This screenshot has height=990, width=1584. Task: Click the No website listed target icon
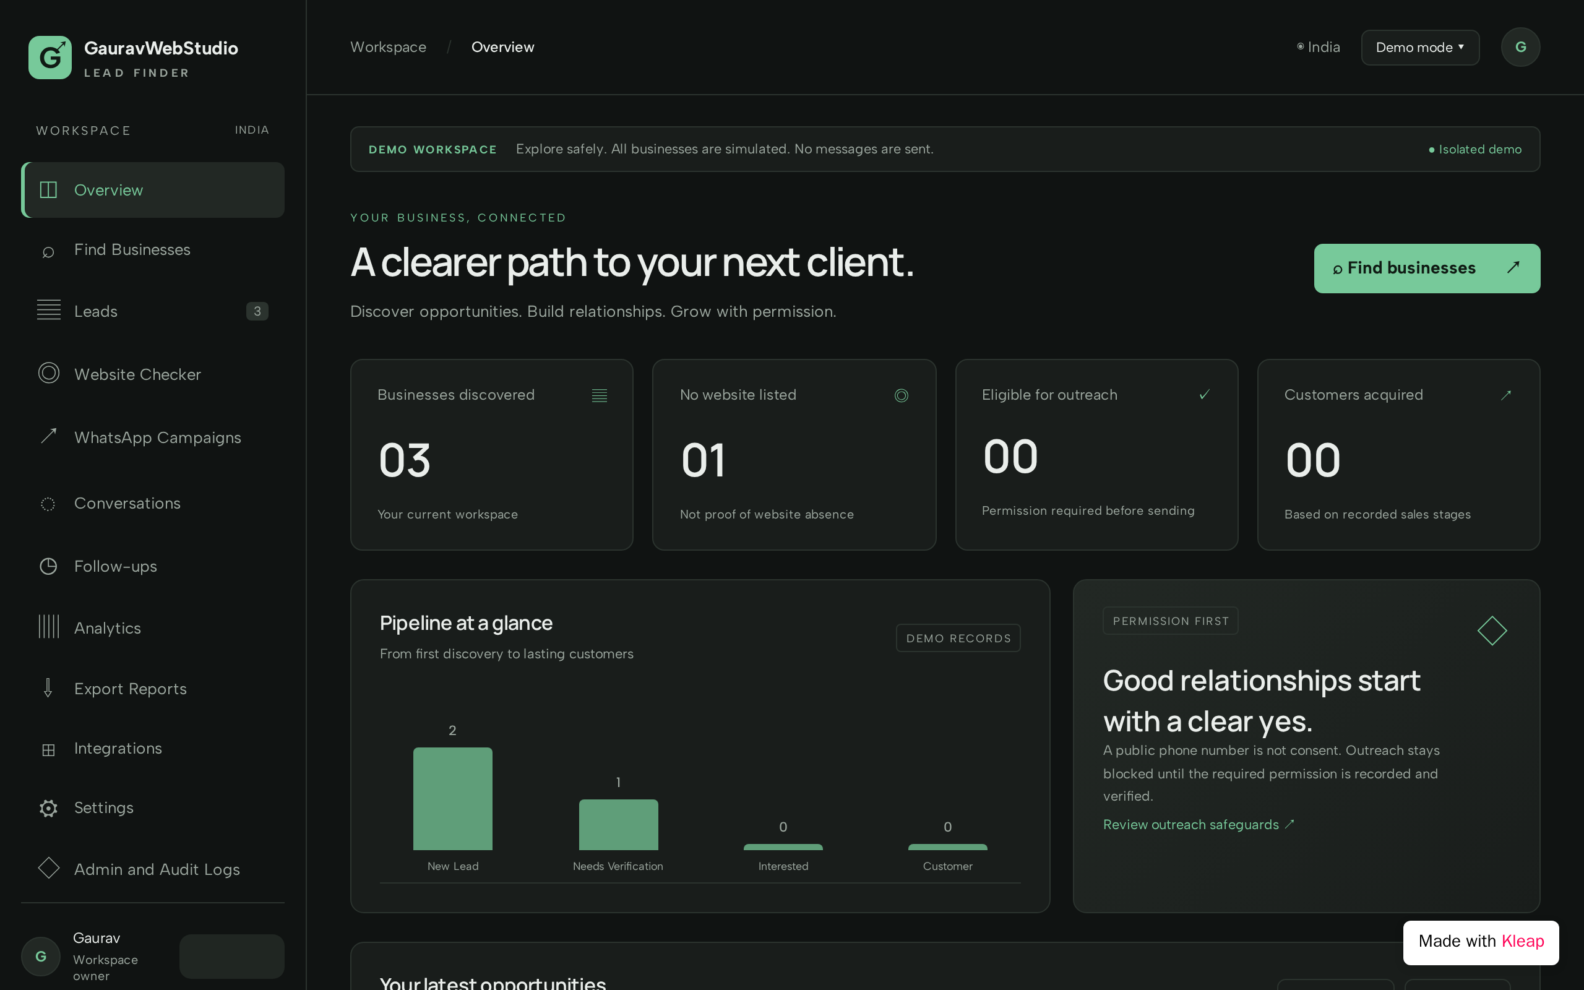point(902,395)
